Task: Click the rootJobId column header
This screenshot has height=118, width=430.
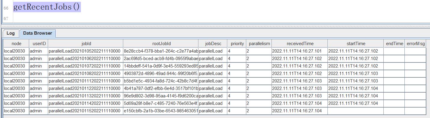Action: pos(161,44)
